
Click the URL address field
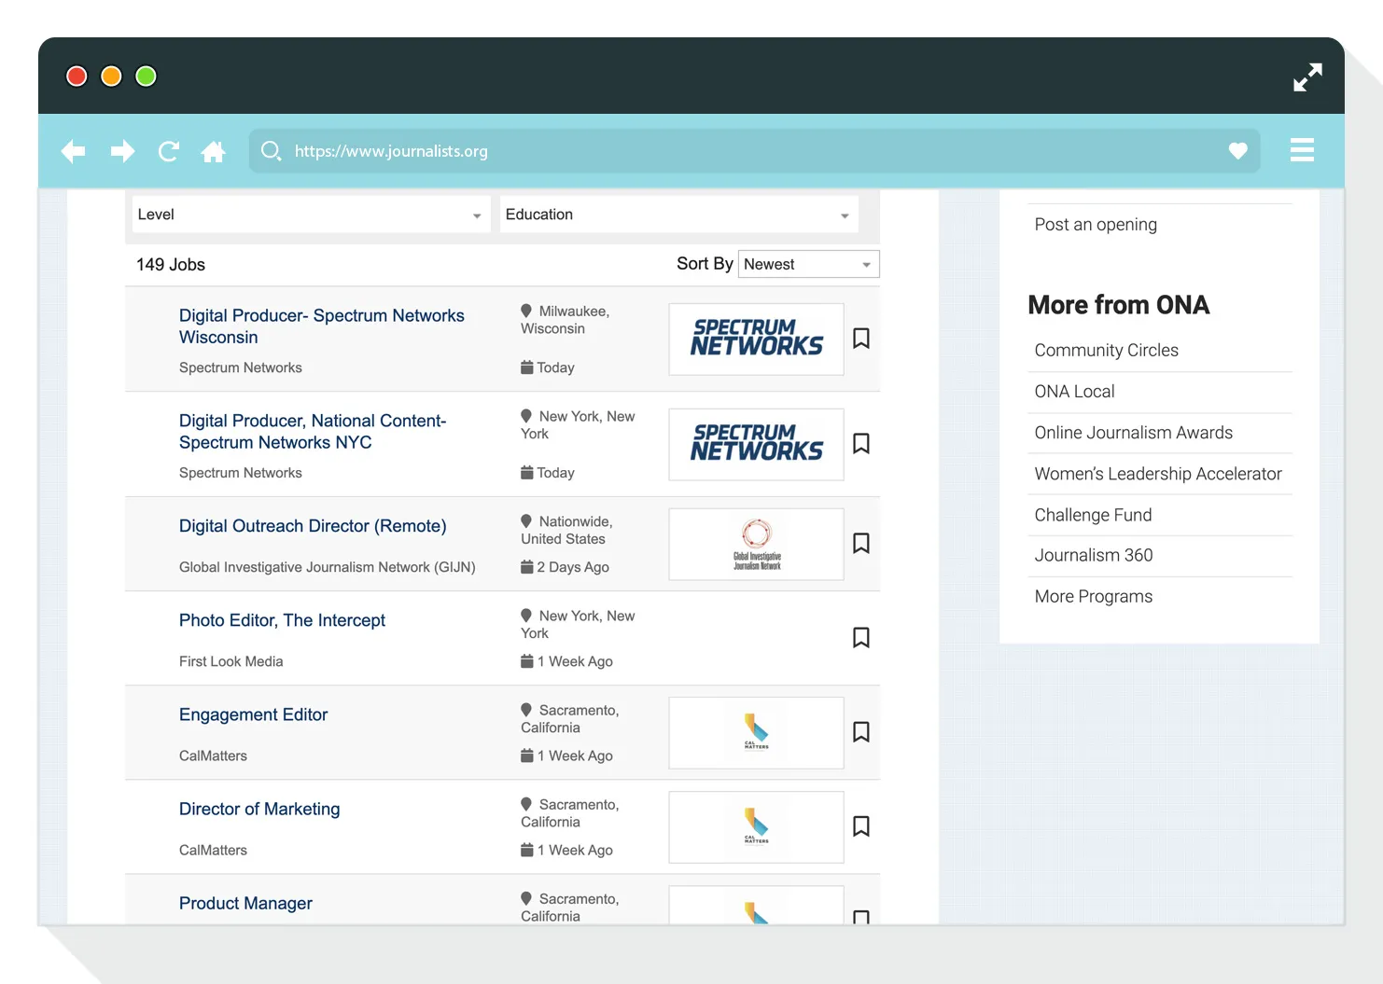(747, 151)
